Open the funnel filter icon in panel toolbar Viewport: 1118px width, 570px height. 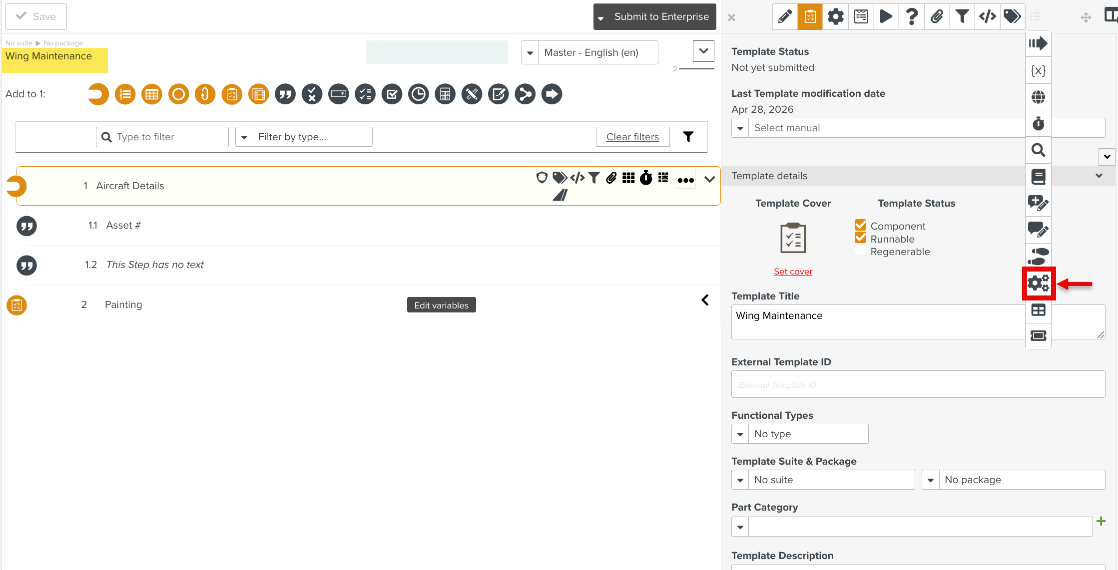click(962, 16)
